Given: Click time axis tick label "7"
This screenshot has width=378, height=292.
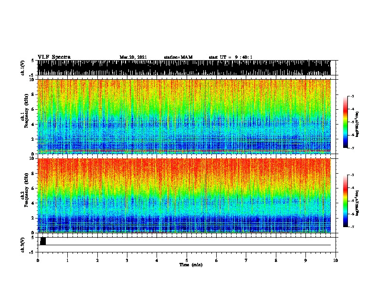Looking at the screenshot, I should tap(246, 261).
